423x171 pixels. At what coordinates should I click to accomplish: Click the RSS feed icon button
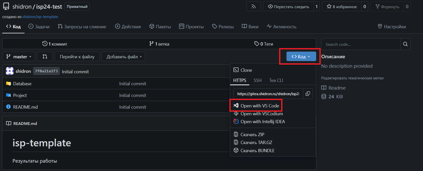pyautogui.click(x=253, y=7)
